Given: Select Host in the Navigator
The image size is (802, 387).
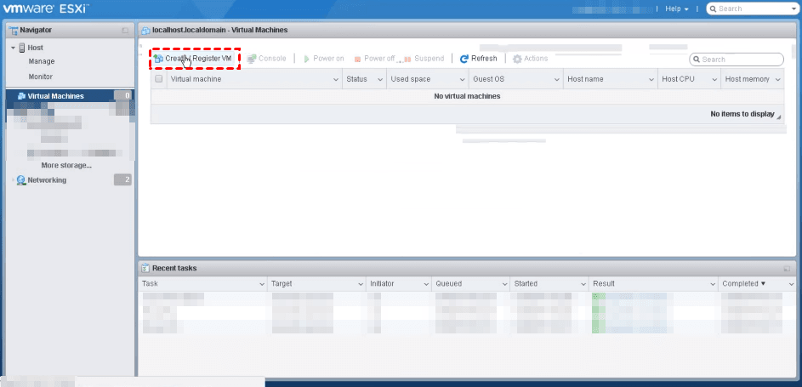Looking at the screenshot, I should (x=35, y=48).
